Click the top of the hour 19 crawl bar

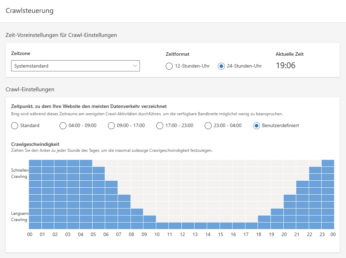pos(277,212)
